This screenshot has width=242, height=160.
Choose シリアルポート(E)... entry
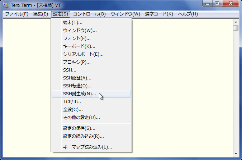click(x=91, y=54)
